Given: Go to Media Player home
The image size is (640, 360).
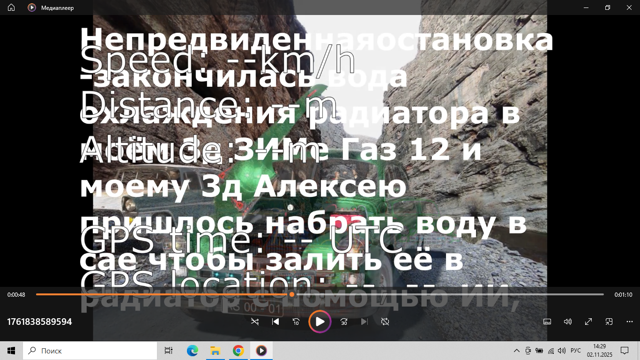Looking at the screenshot, I should coord(10,7).
